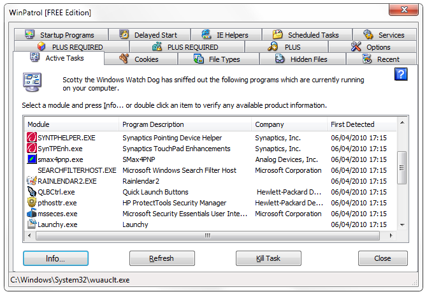
Task: Click SMax4PNP description cell
Action: (x=138, y=159)
